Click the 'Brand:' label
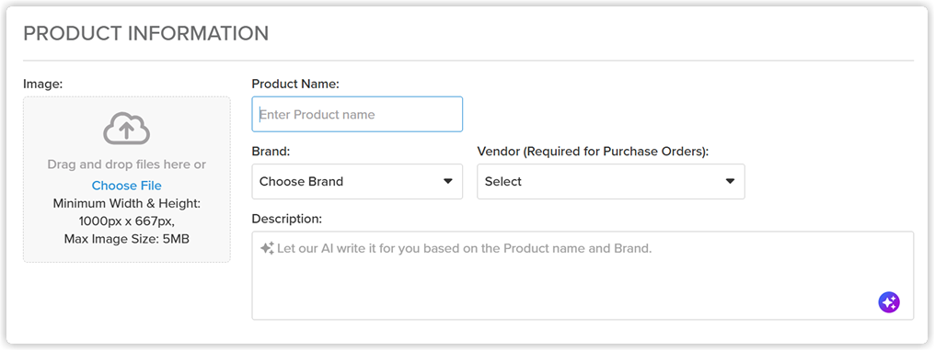The image size is (935, 351). (x=271, y=152)
